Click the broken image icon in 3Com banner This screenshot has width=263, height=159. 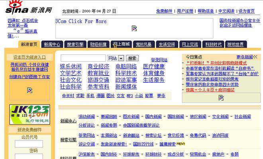tap(134, 28)
